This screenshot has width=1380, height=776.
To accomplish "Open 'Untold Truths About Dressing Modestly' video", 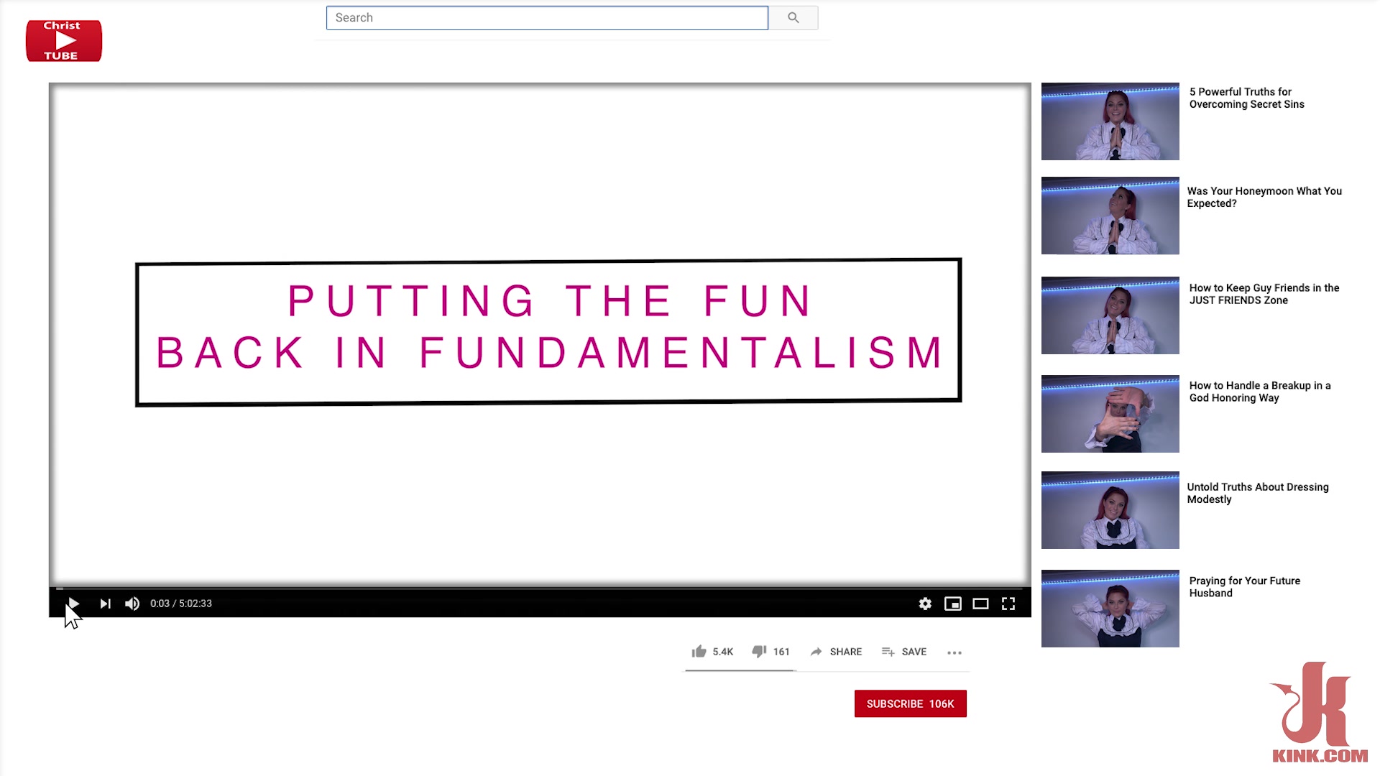I will 1257,493.
